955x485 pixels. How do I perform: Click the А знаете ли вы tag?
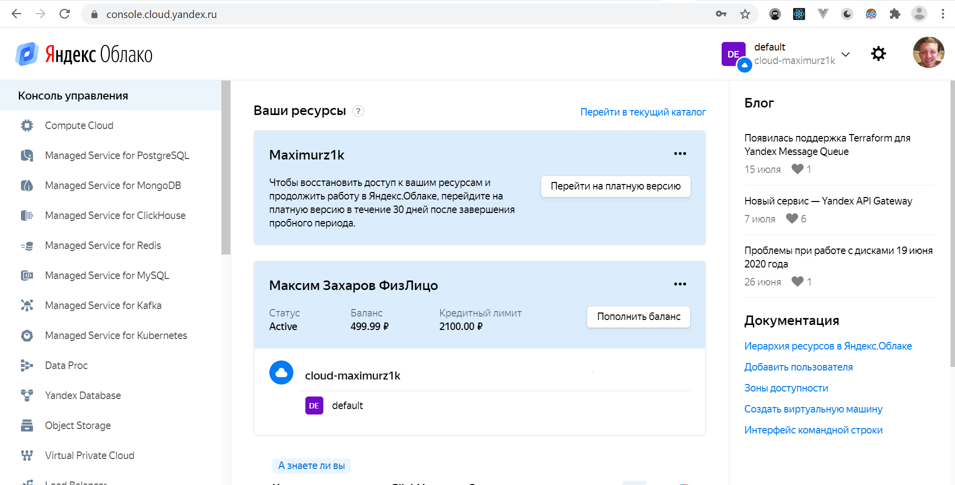[311, 465]
